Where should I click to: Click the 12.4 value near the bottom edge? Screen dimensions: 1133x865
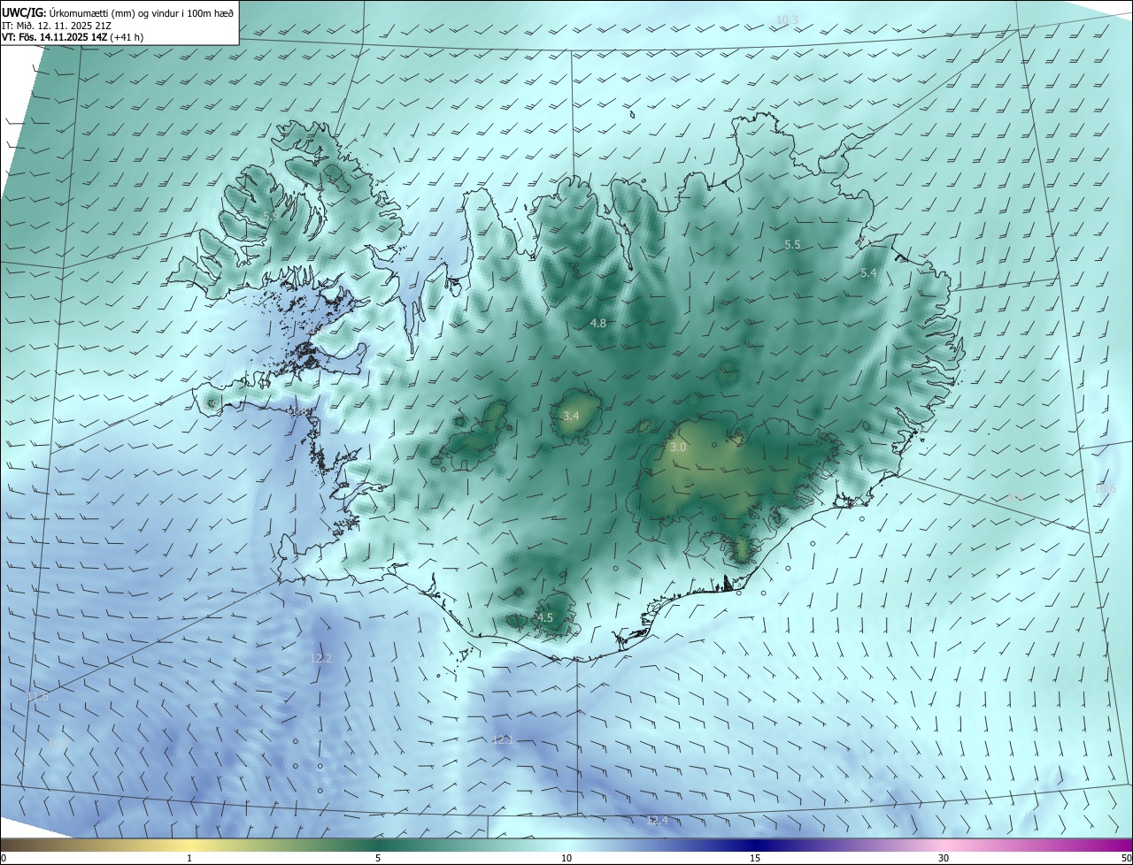tap(657, 821)
